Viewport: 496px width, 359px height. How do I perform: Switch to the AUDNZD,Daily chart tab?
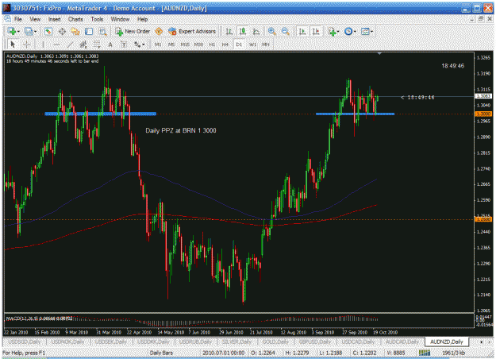[446, 342]
